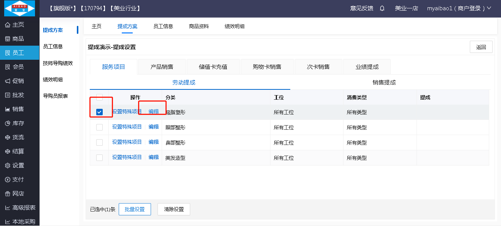
Task: Click 编辑 for 吸脂塑形
Action: tap(154, 111)
